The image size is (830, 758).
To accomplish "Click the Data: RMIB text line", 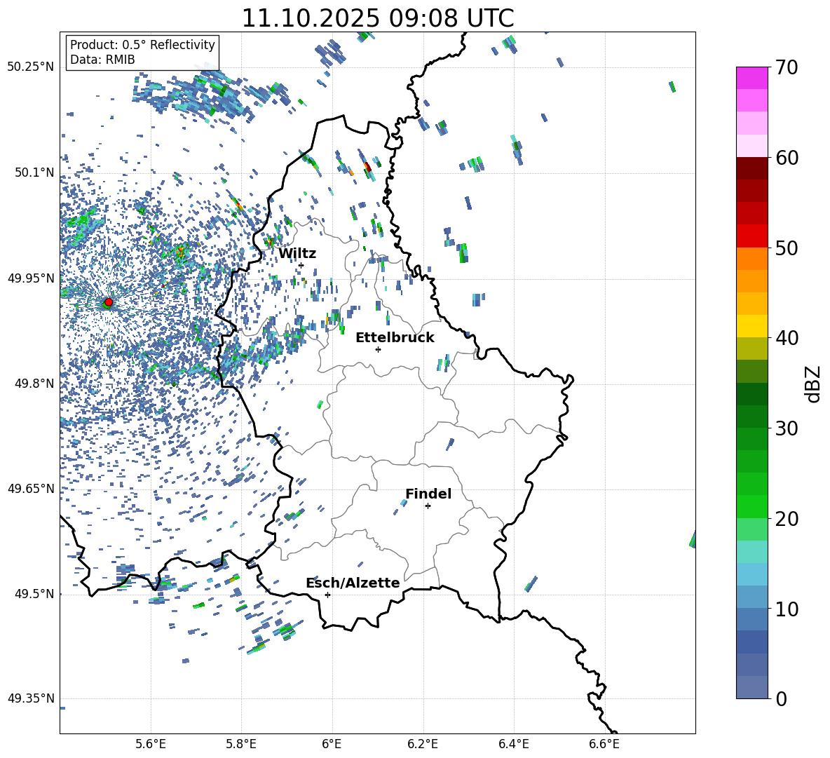I will click(102, 60).
